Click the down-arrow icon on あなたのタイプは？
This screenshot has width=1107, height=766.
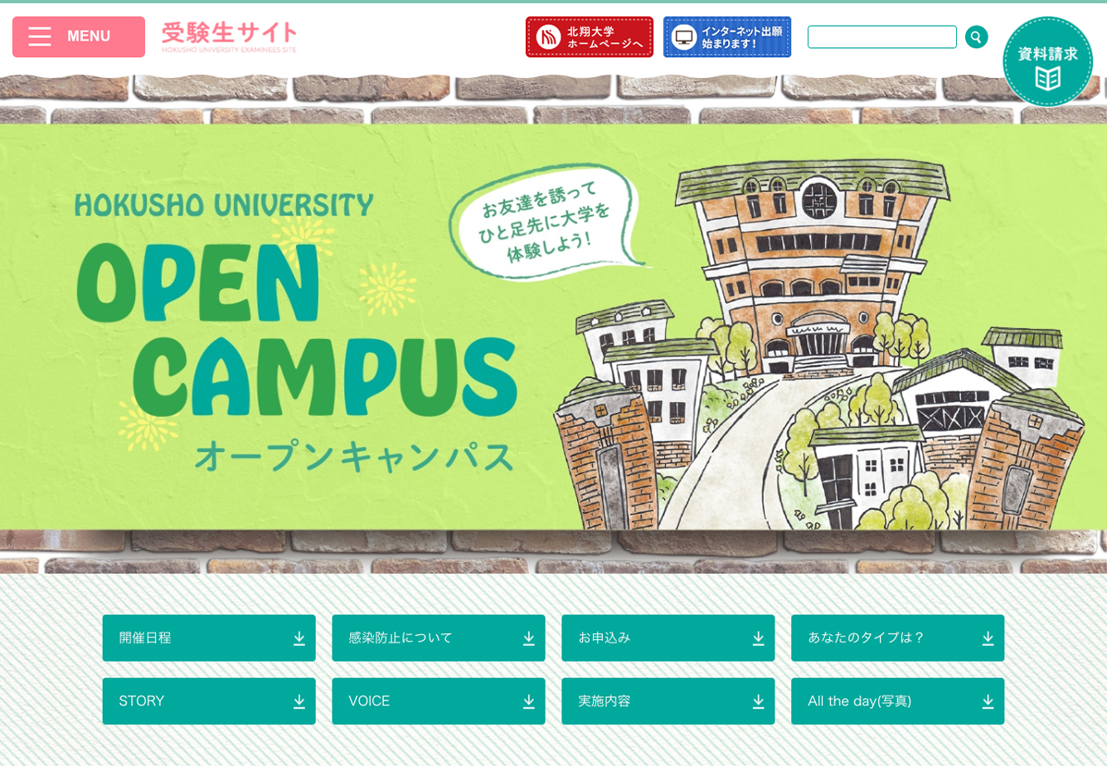coord(988,638)
